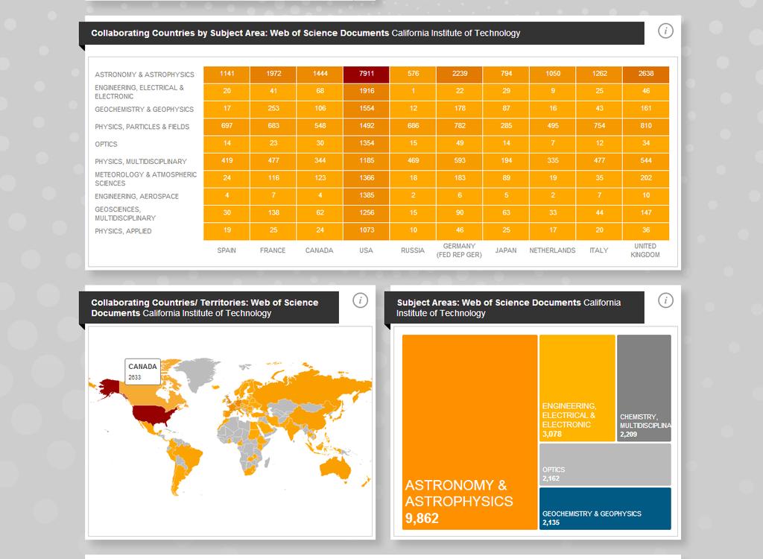Open info icon for Collaborating Countries/Territories map
The height and width of the screenshot is (559, 763).
click(x=360, y=300)
